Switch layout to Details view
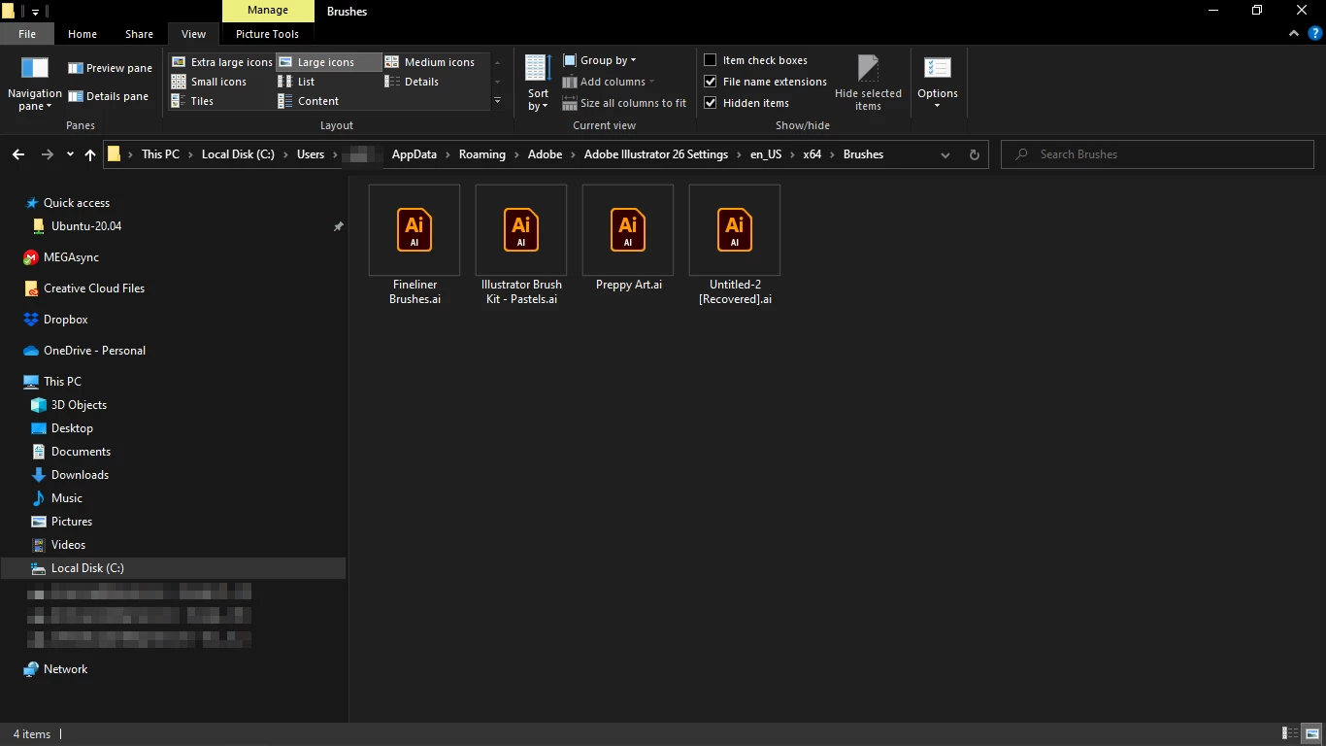 coord(412,82)
